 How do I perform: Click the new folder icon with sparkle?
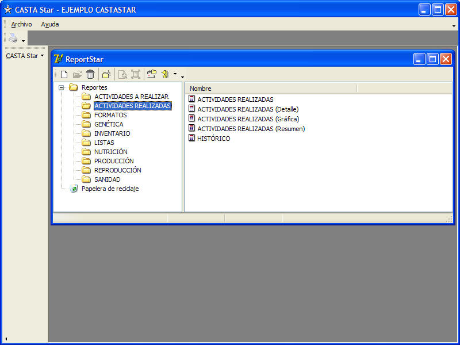106,75
